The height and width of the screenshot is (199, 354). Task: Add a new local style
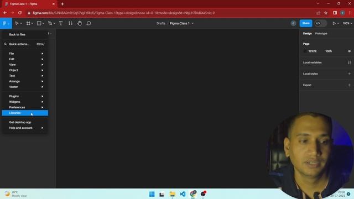[349, 74]
